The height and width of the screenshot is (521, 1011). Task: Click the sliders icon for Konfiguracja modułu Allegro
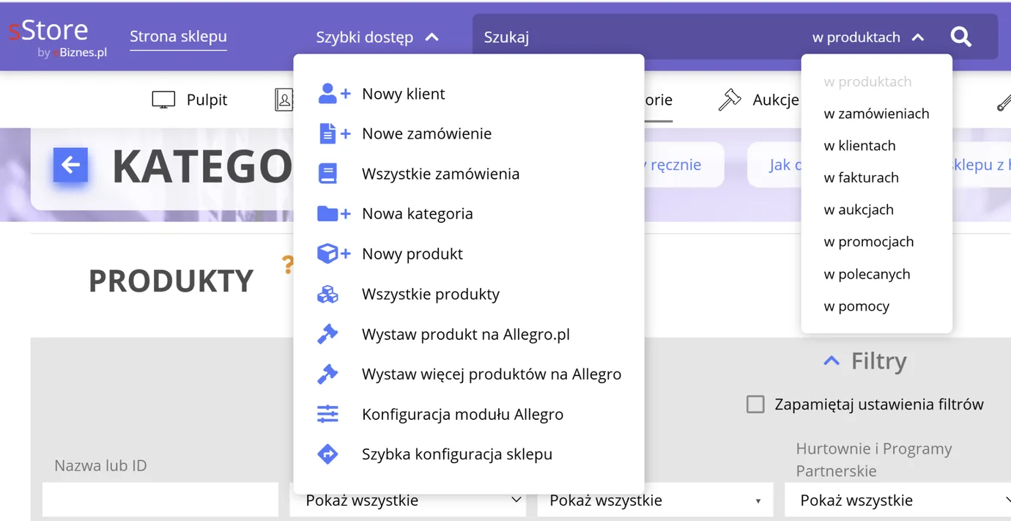pos(327,414)
